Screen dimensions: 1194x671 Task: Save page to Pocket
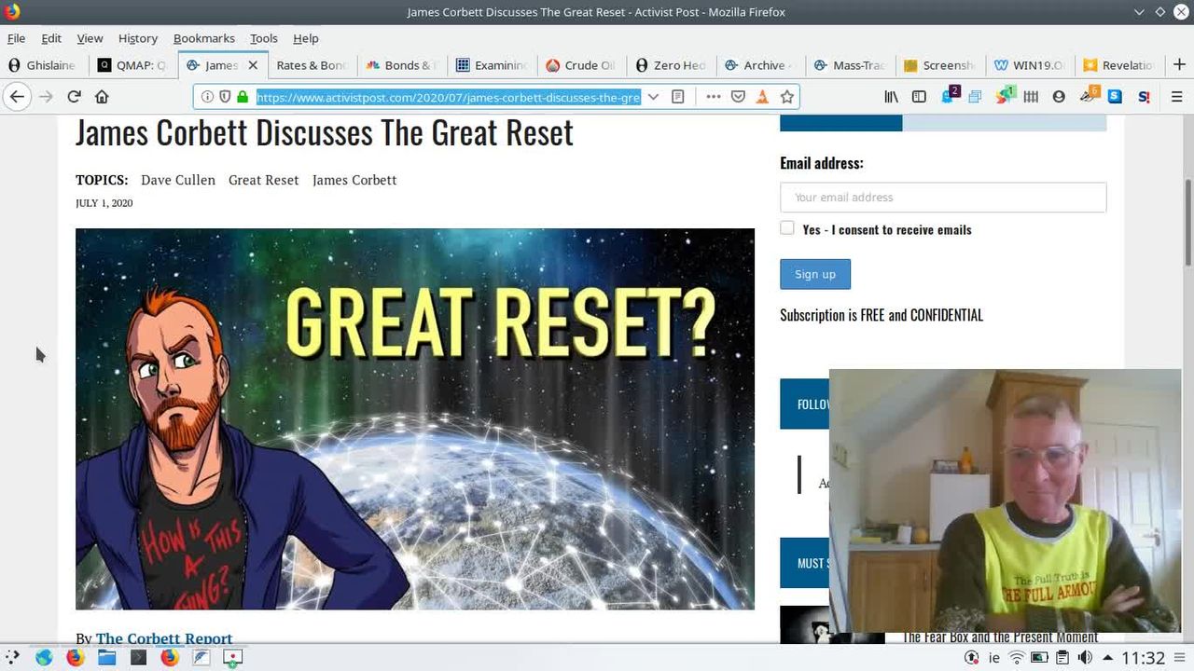coord(738,96)
